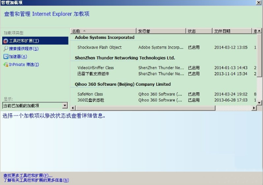Click 已启用 status of Shockwave Flash Object
The image size is (263, 185).
click(194, 48)
